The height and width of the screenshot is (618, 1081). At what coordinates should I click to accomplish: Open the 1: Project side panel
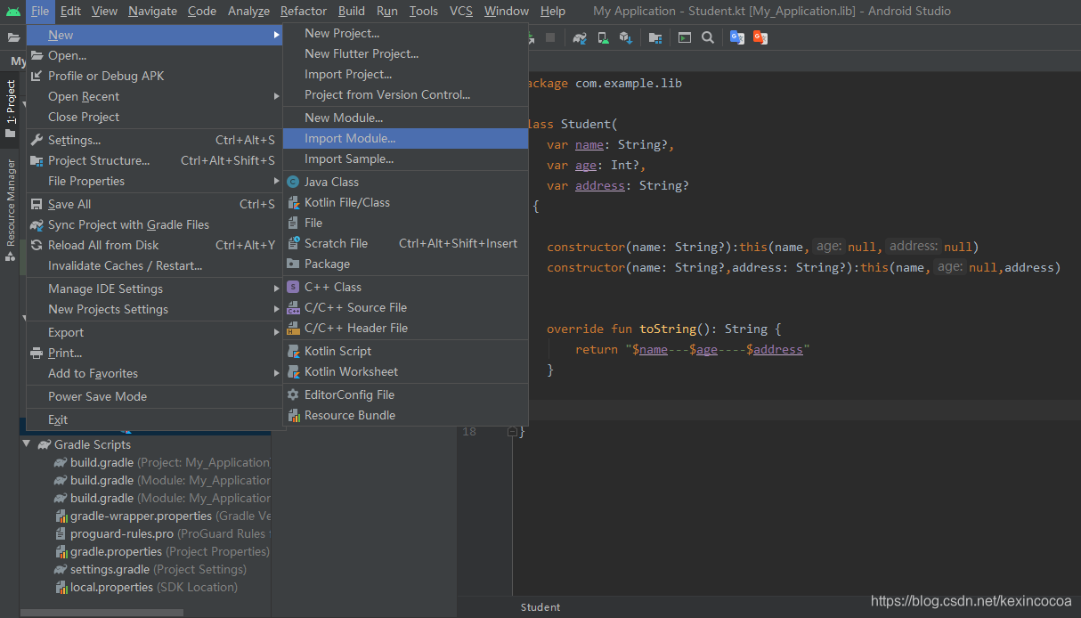click(10, 109)
